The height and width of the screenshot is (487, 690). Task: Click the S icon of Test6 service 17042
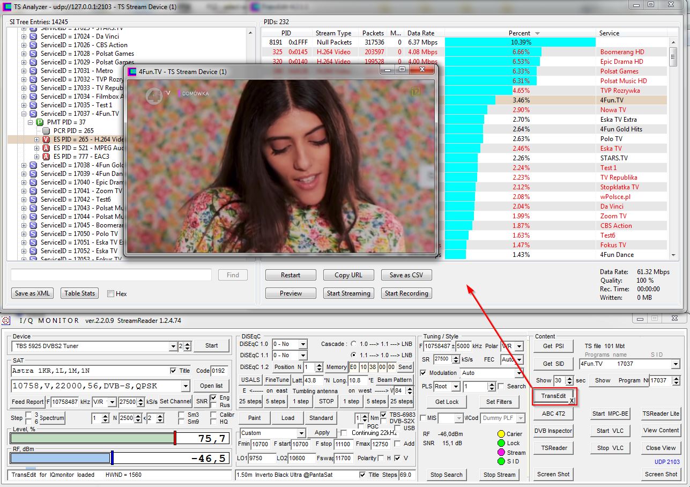[x=33, y=200]
